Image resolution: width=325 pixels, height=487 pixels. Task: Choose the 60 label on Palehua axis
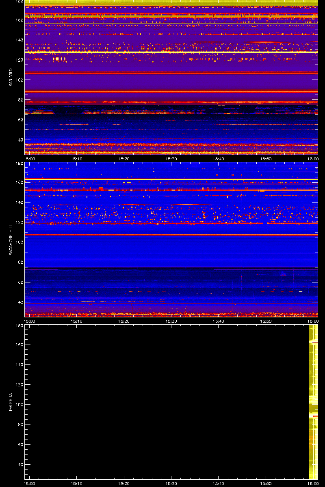pyautogui.click(x=21, y=445)
